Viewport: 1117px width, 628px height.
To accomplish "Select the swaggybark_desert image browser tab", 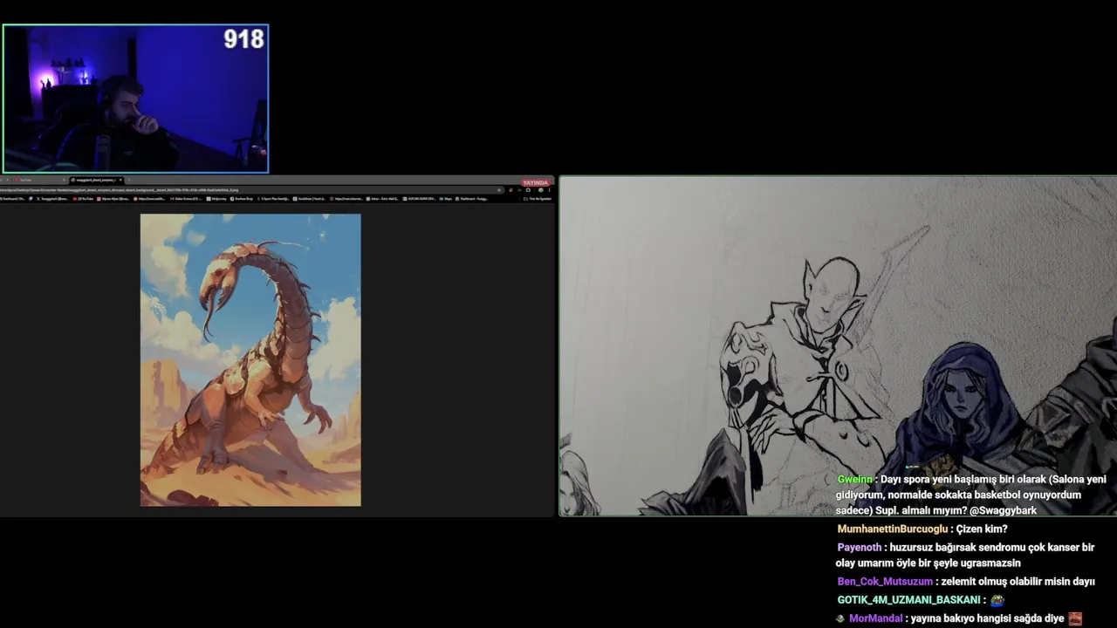I will 96,180.
